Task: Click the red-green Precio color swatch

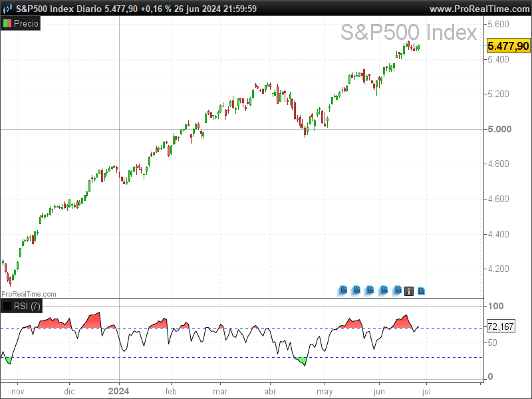Action: (7, 23)
